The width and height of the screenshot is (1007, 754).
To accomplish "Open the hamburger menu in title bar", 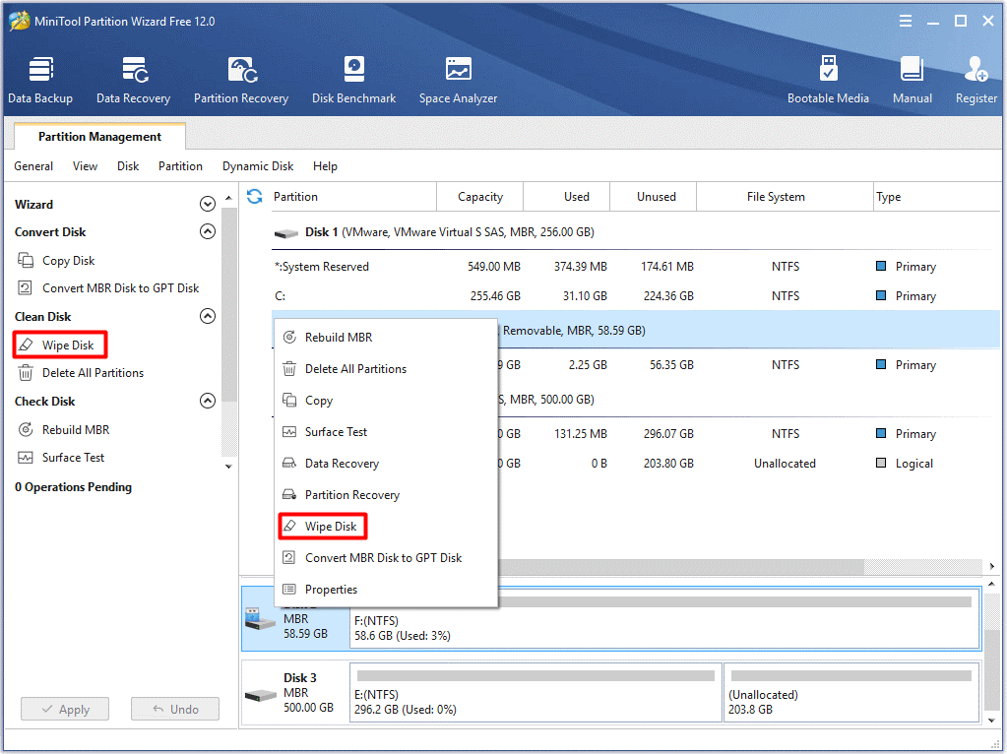I will tap(906, 22).
